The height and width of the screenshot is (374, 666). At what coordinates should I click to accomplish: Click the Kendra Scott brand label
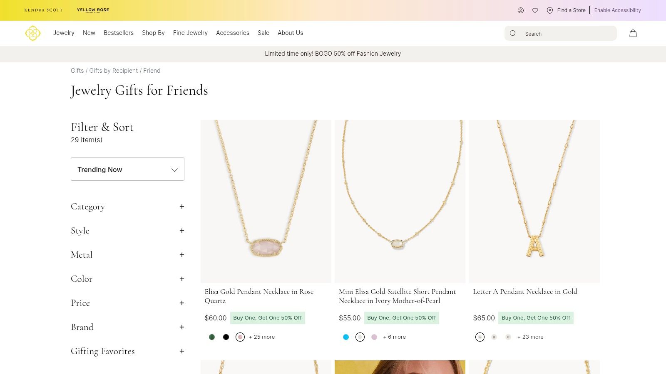pos(43,10)
